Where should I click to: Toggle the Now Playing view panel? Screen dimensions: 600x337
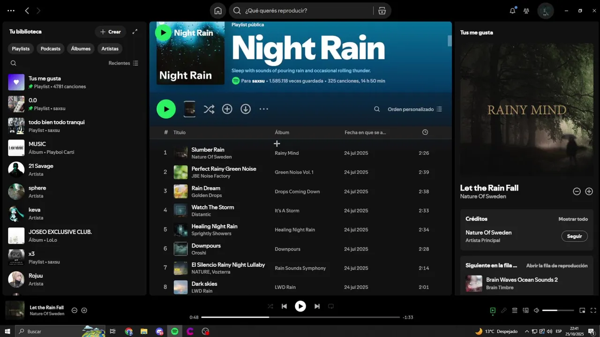[493, 310]
